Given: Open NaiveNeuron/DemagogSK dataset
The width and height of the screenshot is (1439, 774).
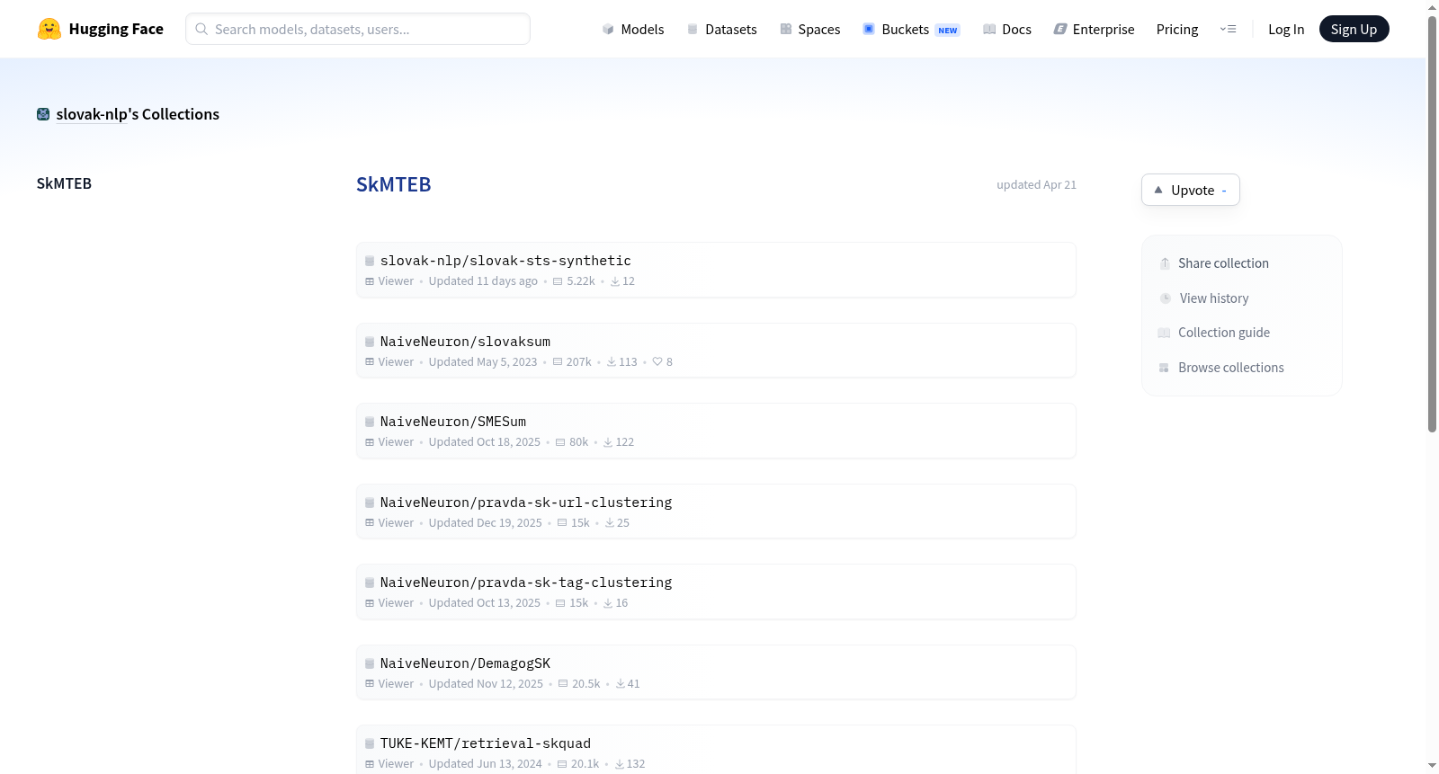Looking at the screenshot, I should pos(465,663).
